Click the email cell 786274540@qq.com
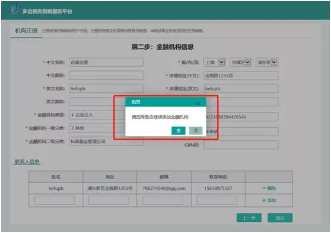Screen dimensions: 331x233 coord(164,188)
